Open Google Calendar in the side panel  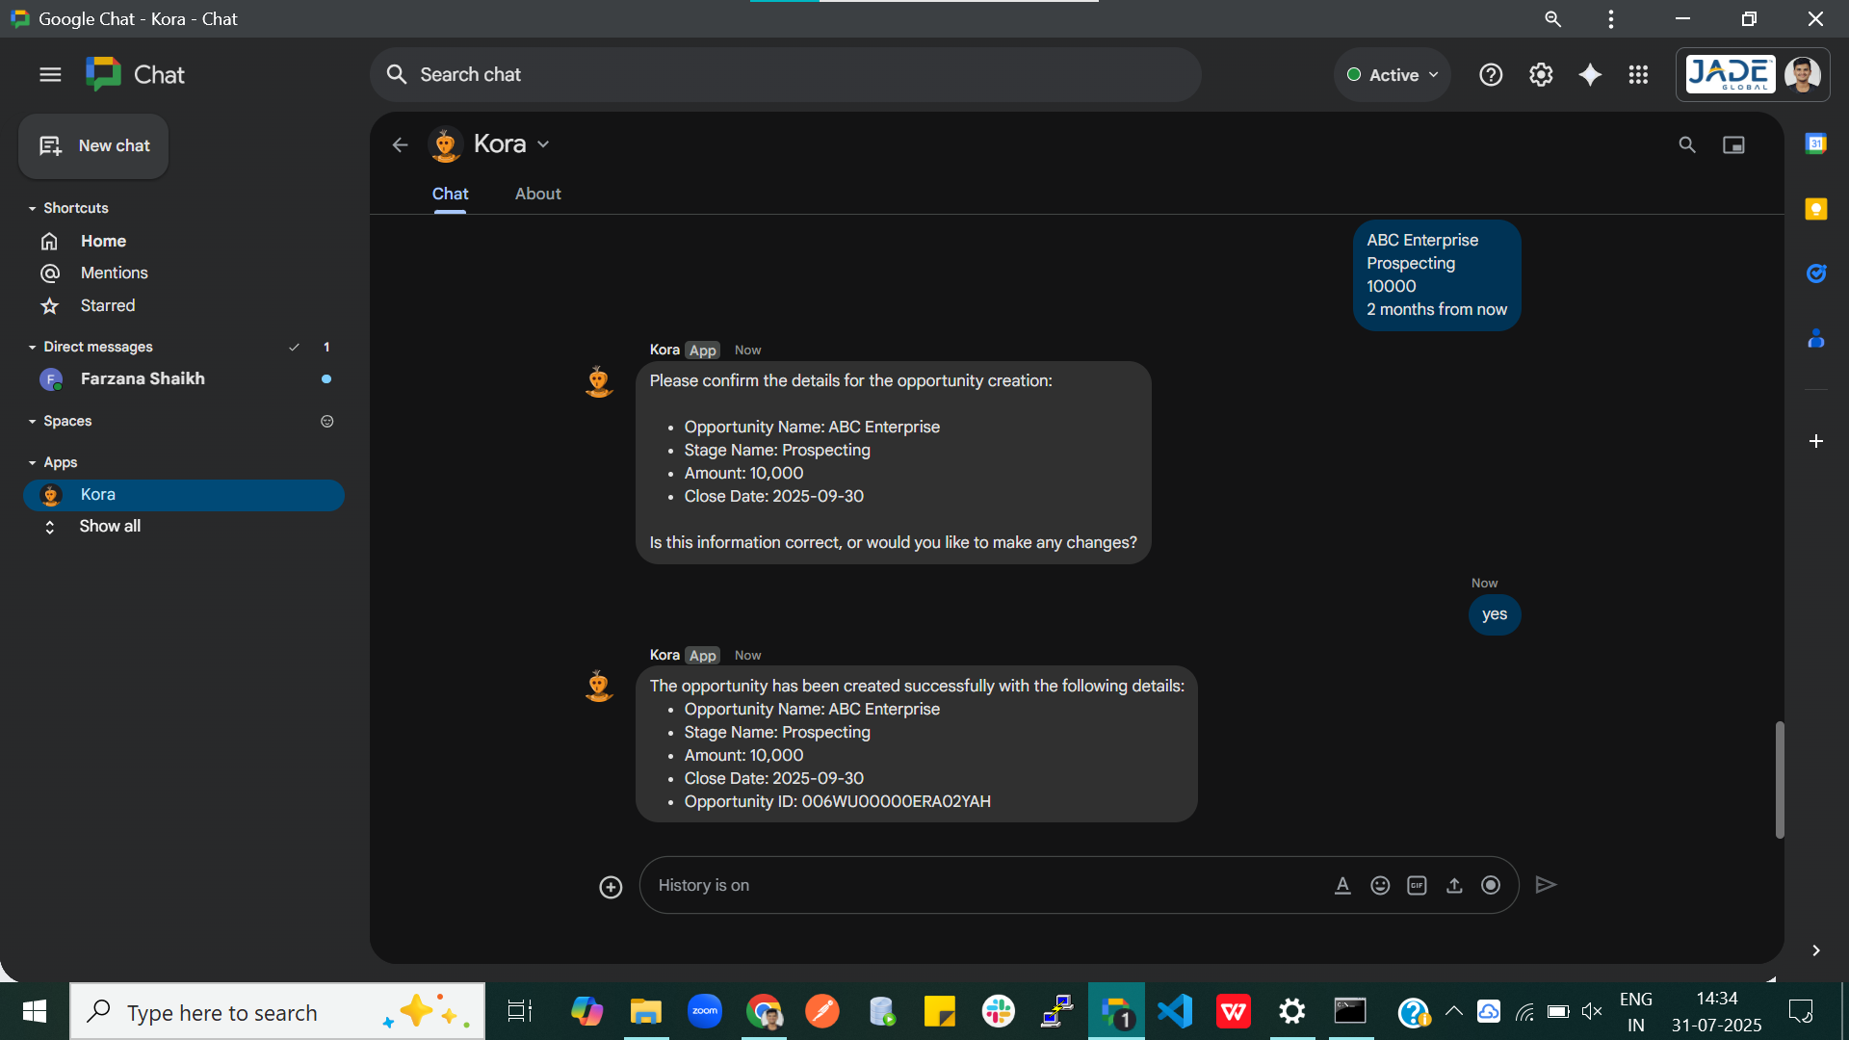pyautogui.click(x=1817, y=143)
